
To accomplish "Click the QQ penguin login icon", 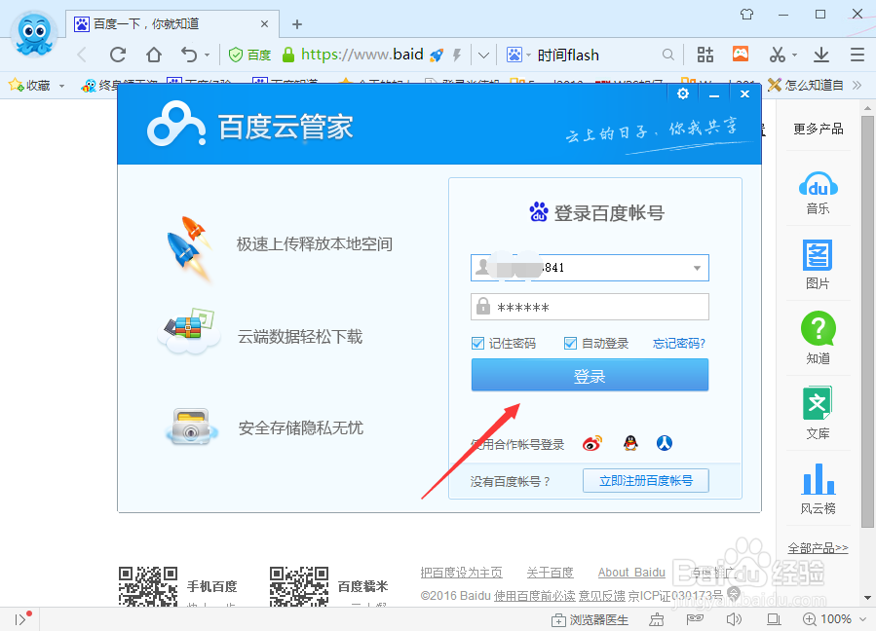I will point(630,443).
